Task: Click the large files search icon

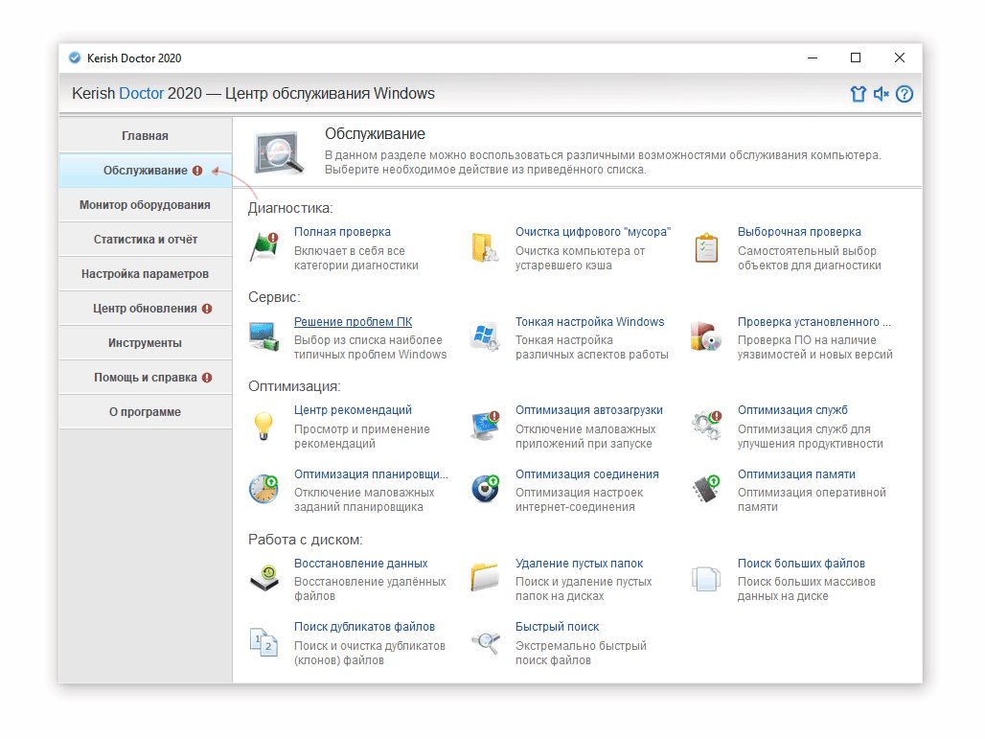Action: point(707,579)
